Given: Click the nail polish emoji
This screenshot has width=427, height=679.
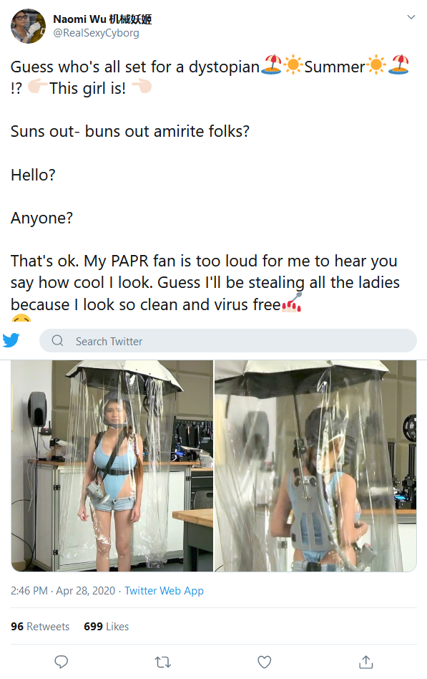Looking at the screenshot, I should coord(292,303).
